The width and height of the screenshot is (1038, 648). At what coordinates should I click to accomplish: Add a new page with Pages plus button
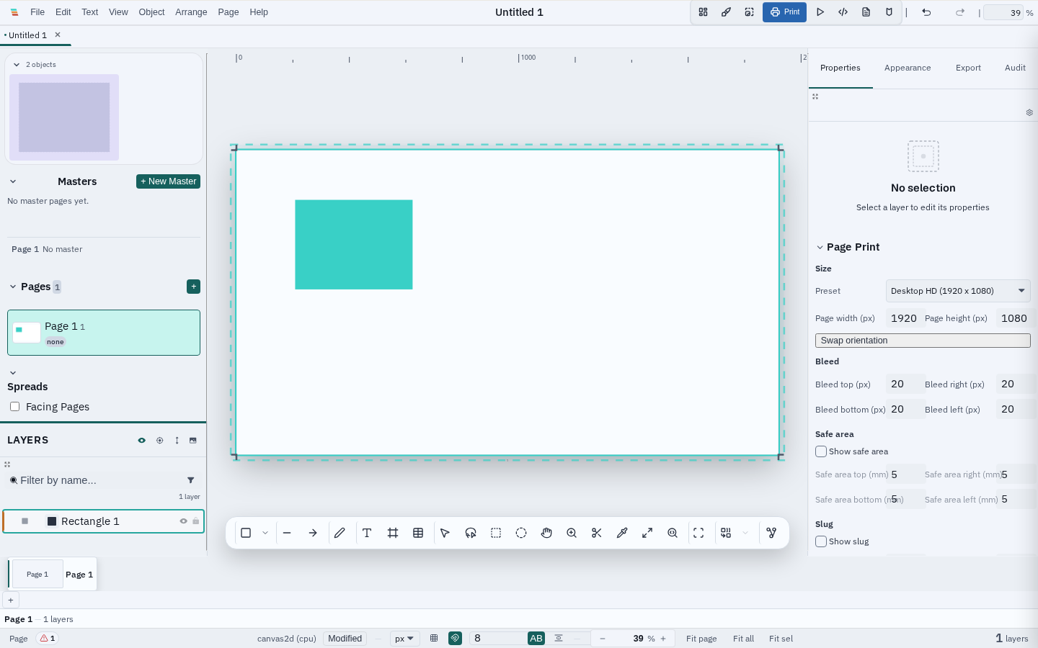click(193, 287)
